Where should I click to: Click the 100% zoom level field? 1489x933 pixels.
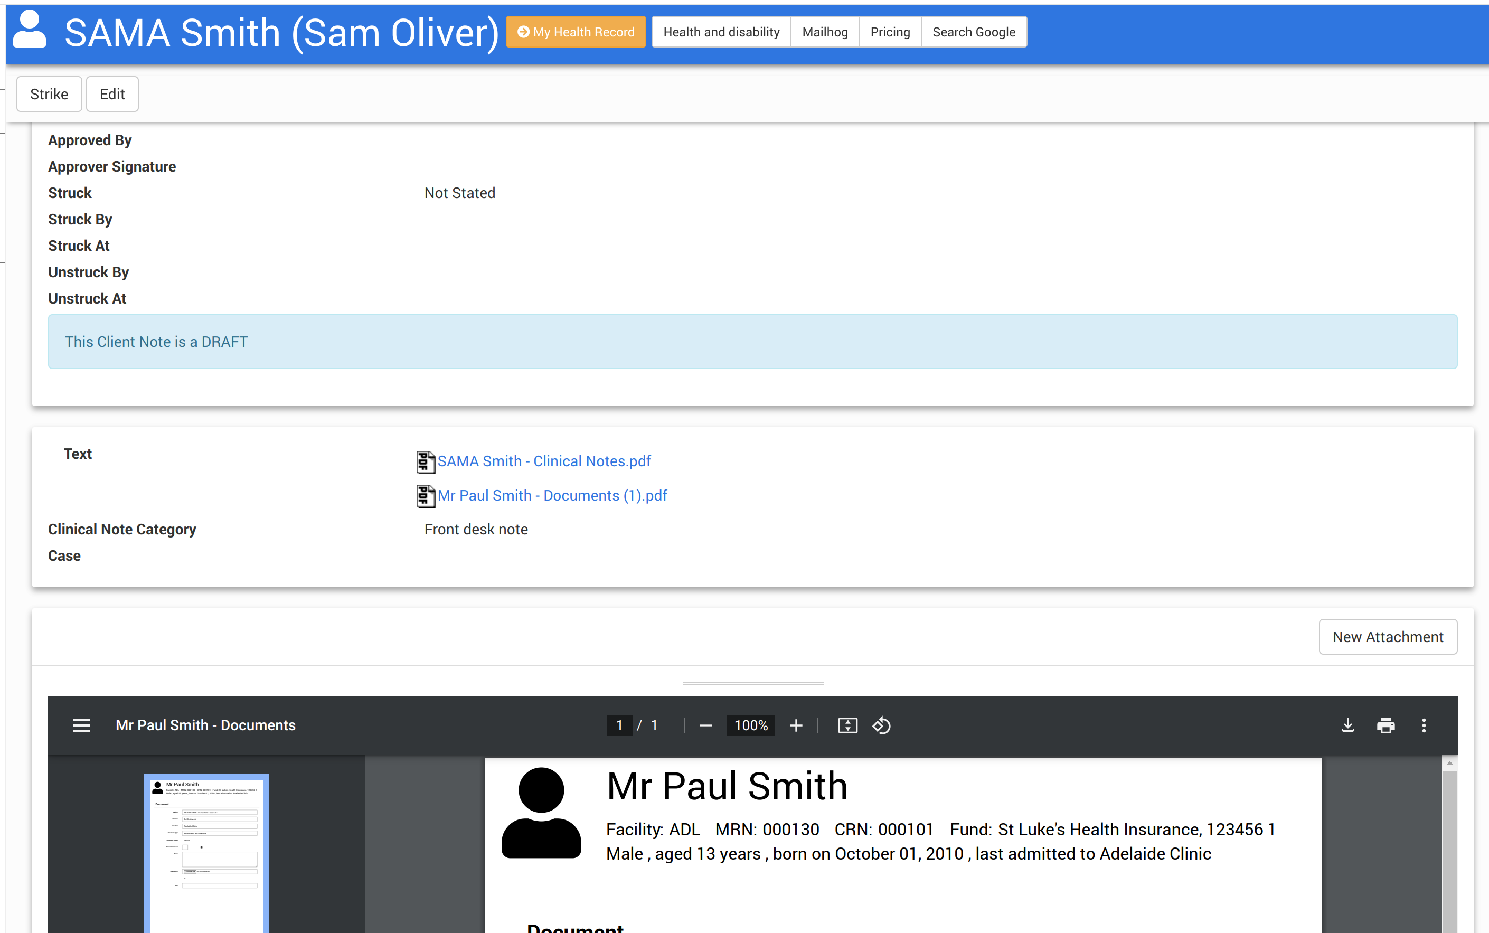pyautogui.click(x=750, y=725)
